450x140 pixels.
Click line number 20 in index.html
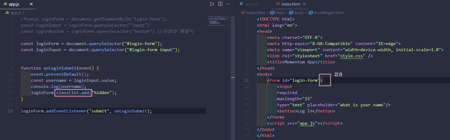pyautogui.click(x=246, y=135)
